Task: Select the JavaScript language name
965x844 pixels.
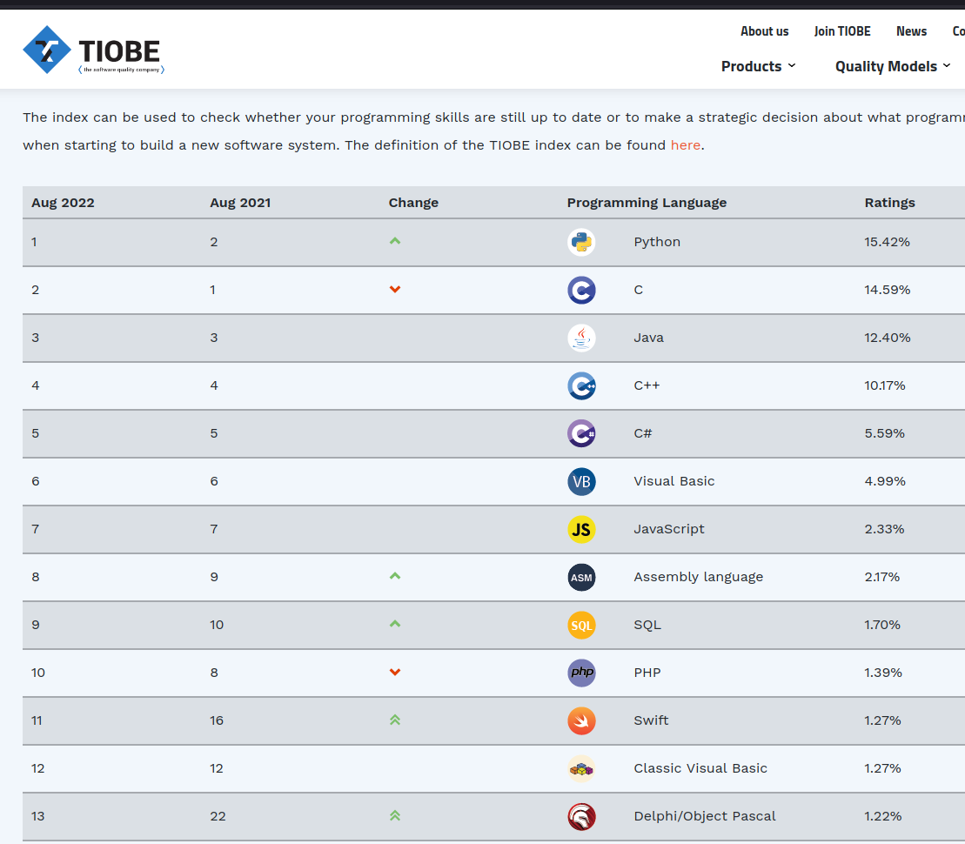Action: pos(669,529)
